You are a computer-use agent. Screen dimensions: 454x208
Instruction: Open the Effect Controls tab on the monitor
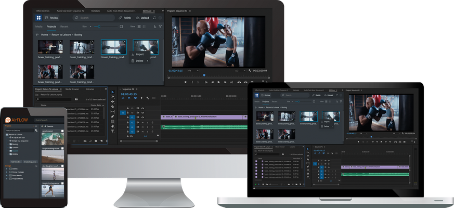[43, 11]
